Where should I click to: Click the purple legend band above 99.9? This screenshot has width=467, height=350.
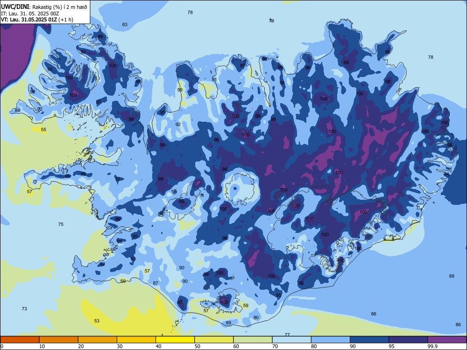447,340
